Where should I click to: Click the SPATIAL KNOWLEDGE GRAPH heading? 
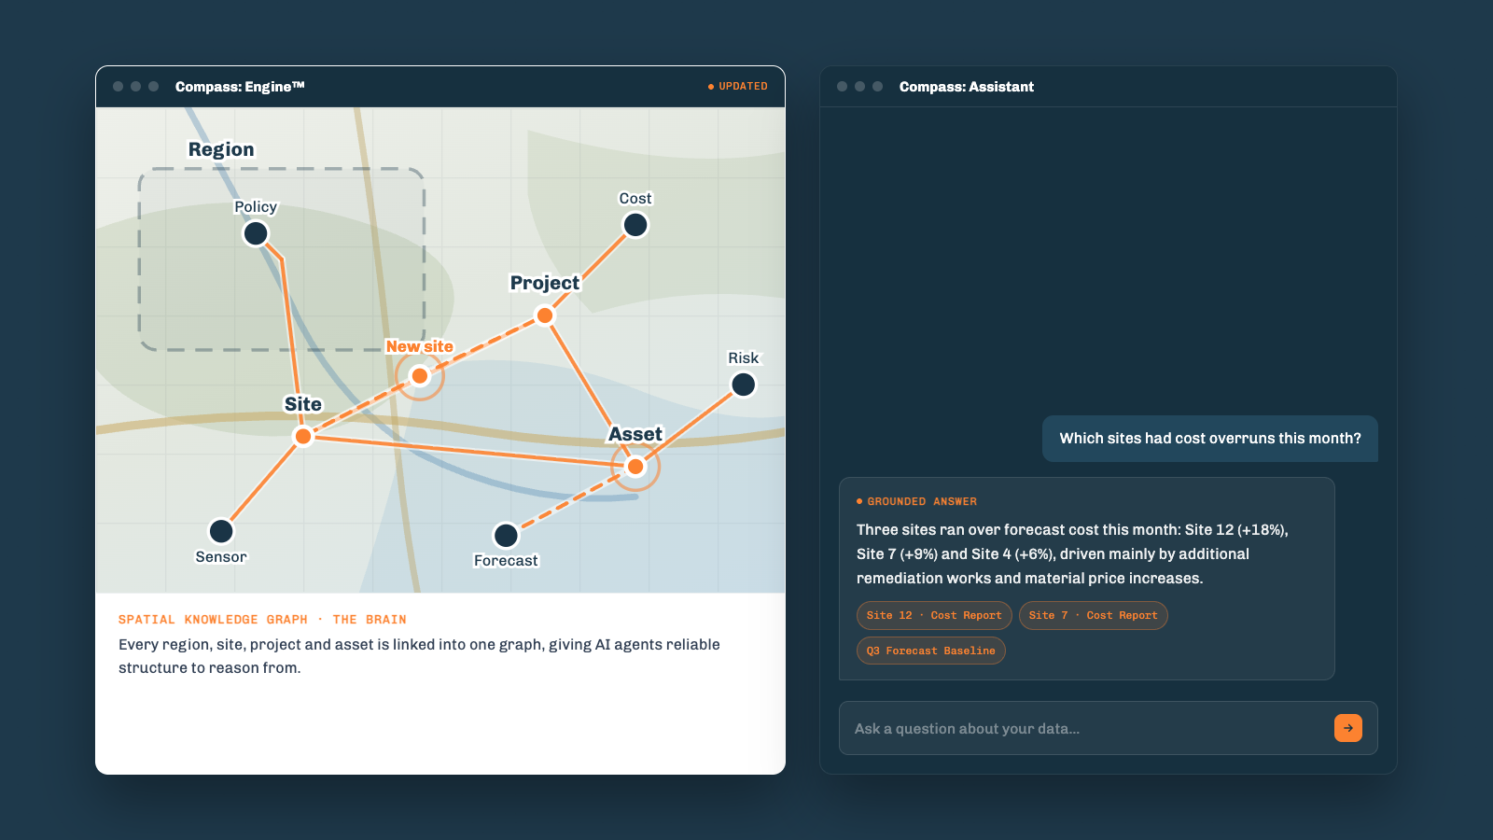[x=262, y=620]
